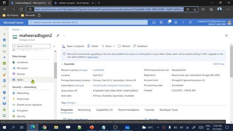The image size is (233, 131).
Task: Open File Explorer from the taskbar
Action: (56, 127)
